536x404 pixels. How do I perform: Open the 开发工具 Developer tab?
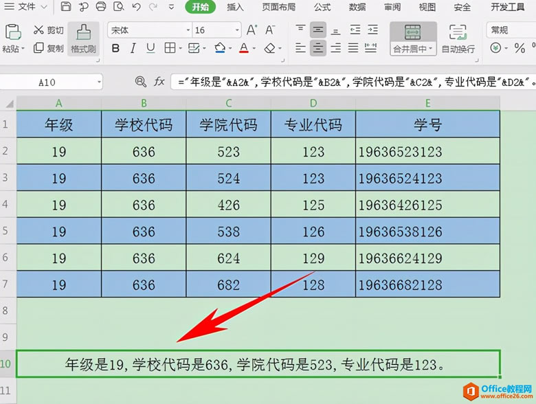(508, 7)
